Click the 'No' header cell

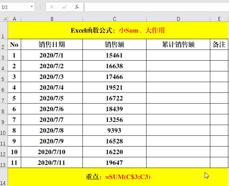[x=14, y=44]
